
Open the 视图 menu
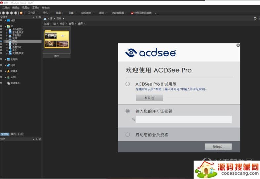point(26,8)
